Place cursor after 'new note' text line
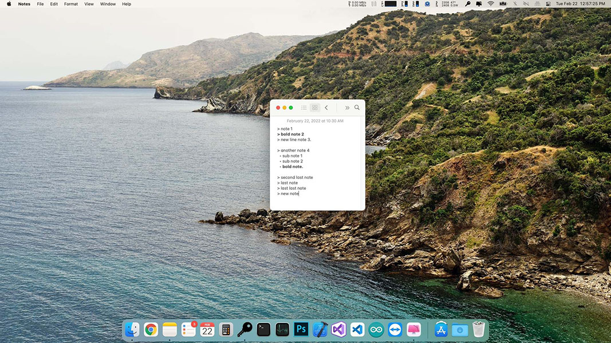611x343 pixels. point(299,194)
